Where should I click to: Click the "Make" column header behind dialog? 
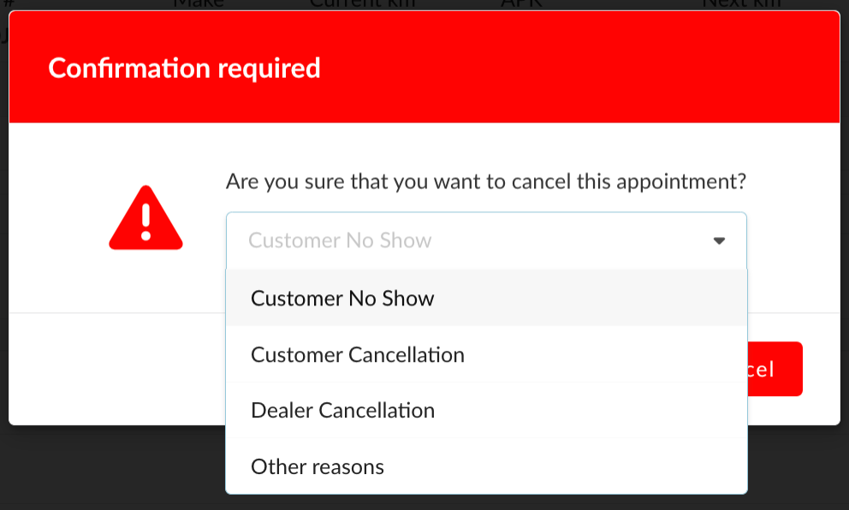click(x=199, y=4)
